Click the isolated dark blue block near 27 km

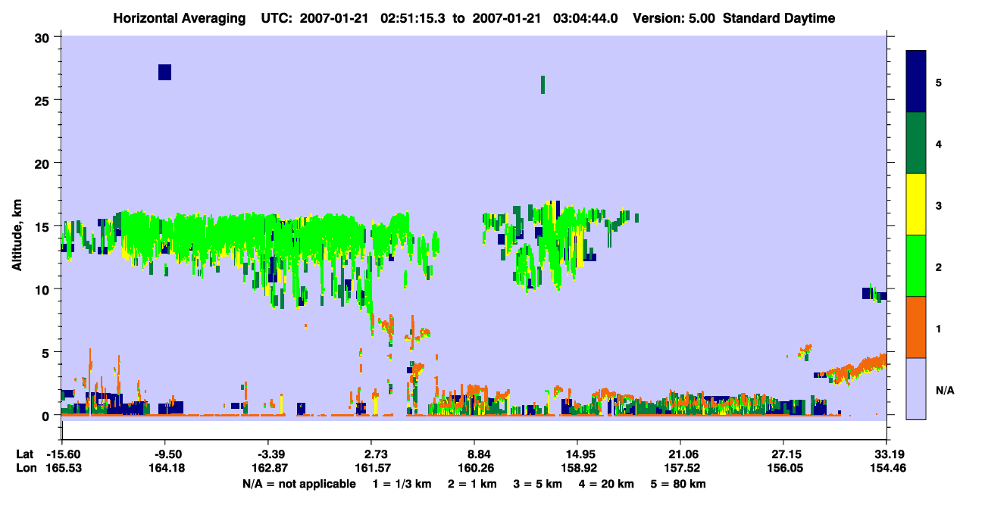(x=164, y=72)
